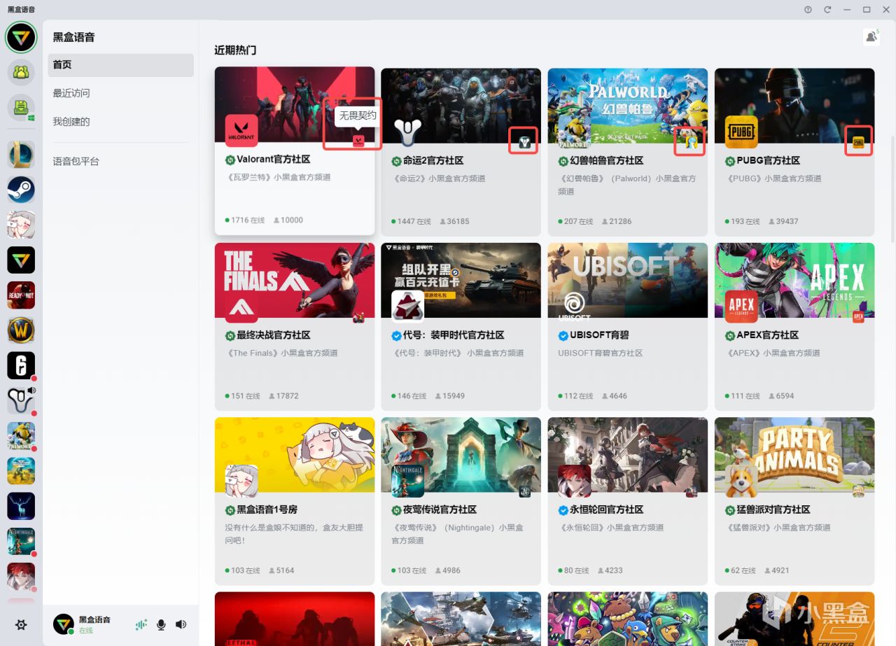Open the Destiny 2 server icon in sidebar
Image resolution: width=896 pixels, height=646 pixels.
(x=21, y=400)
